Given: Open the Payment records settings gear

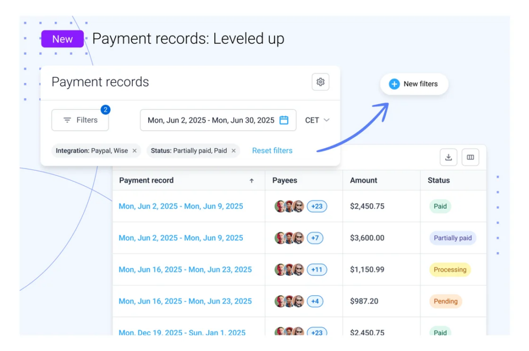Looking at the screenshot, I should [x=320, y=82].
